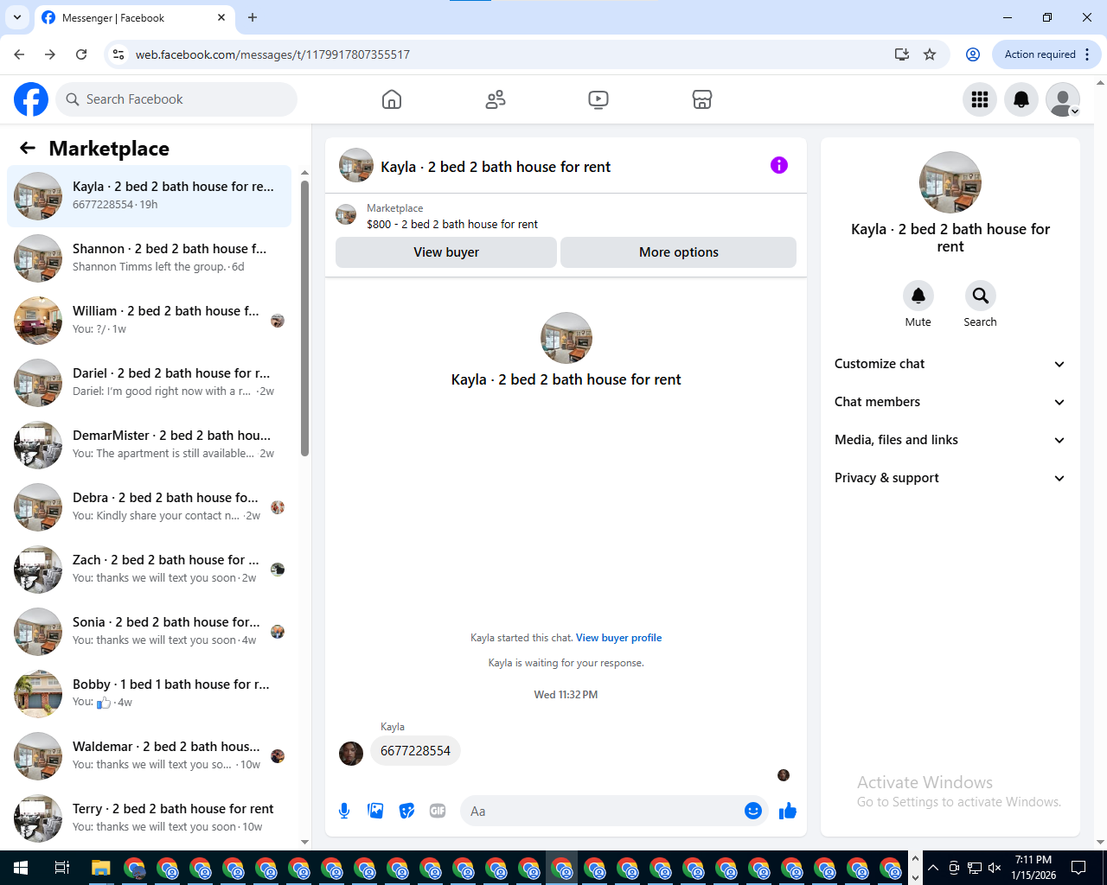
Task: Expand Customize chat section
Action: 950,364
